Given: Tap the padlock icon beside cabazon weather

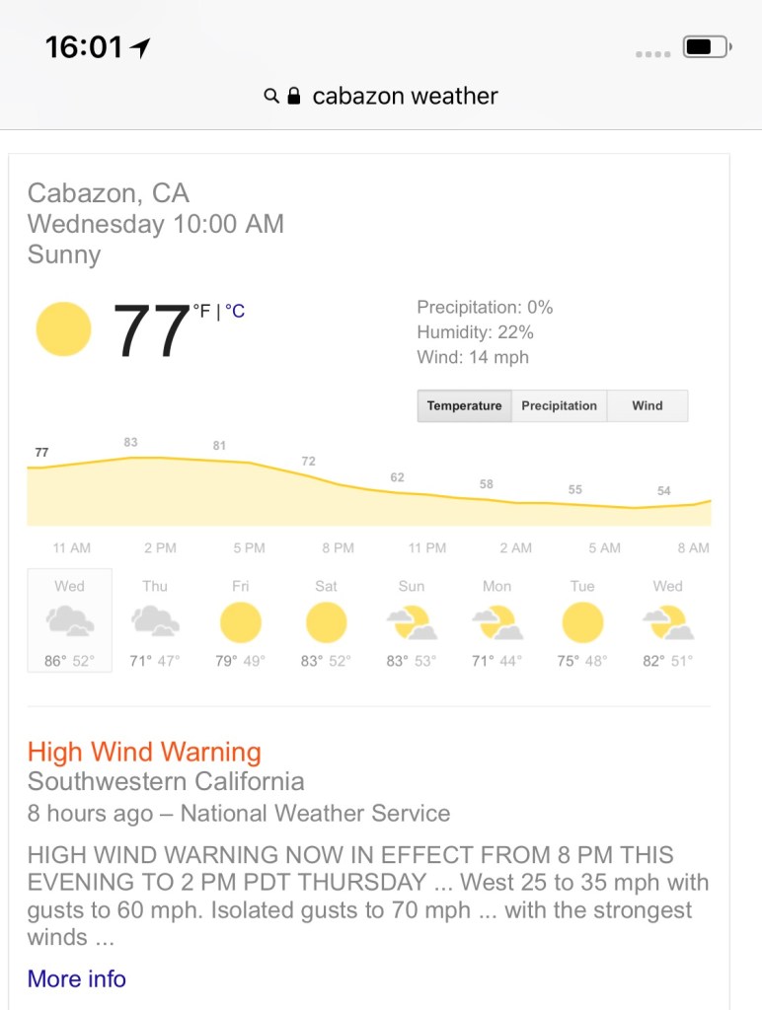Looking at the screenshot, I should (293, 96).
